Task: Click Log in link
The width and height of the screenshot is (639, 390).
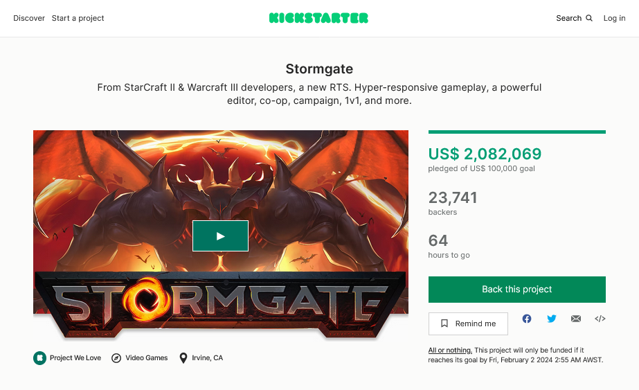Action: 614,19
